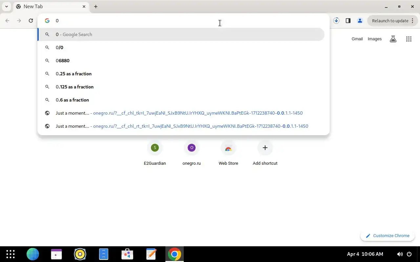Pick '0.125 as a fraction' suggestion

181,87
